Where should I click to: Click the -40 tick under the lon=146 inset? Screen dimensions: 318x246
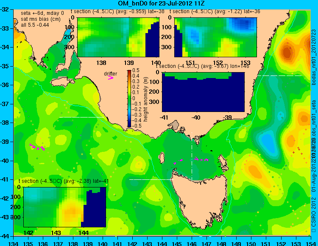coord(196,117)
